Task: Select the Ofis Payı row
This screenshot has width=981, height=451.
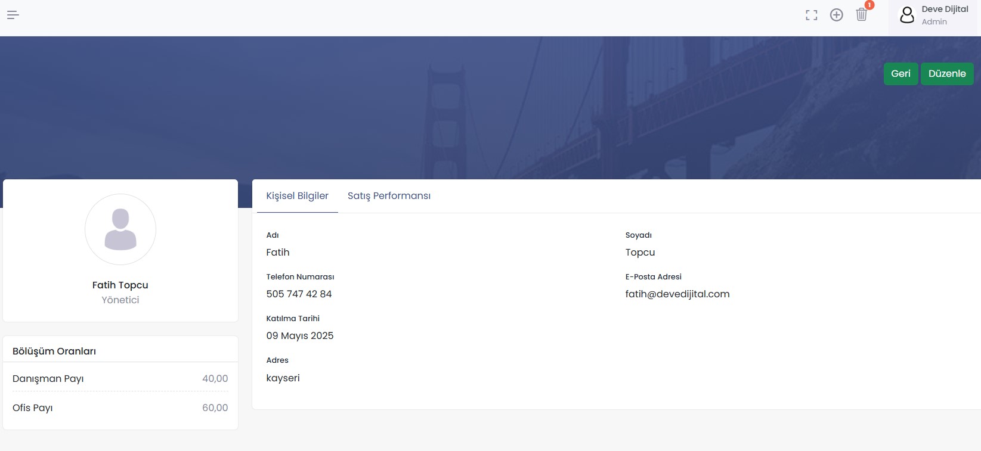Action: pos(120,408)
